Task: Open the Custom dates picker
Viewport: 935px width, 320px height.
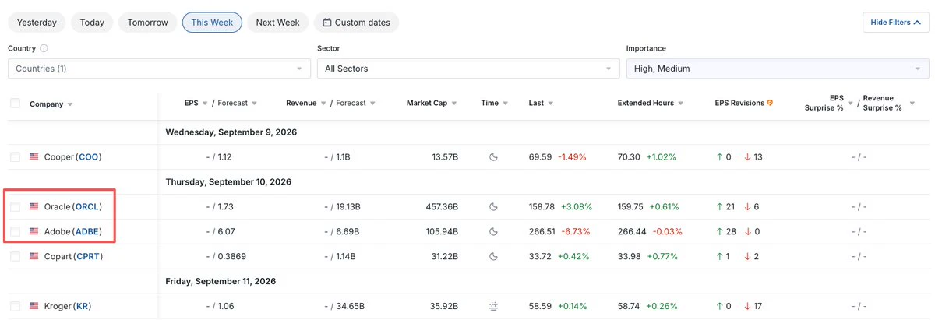Action: pos(357,23)
